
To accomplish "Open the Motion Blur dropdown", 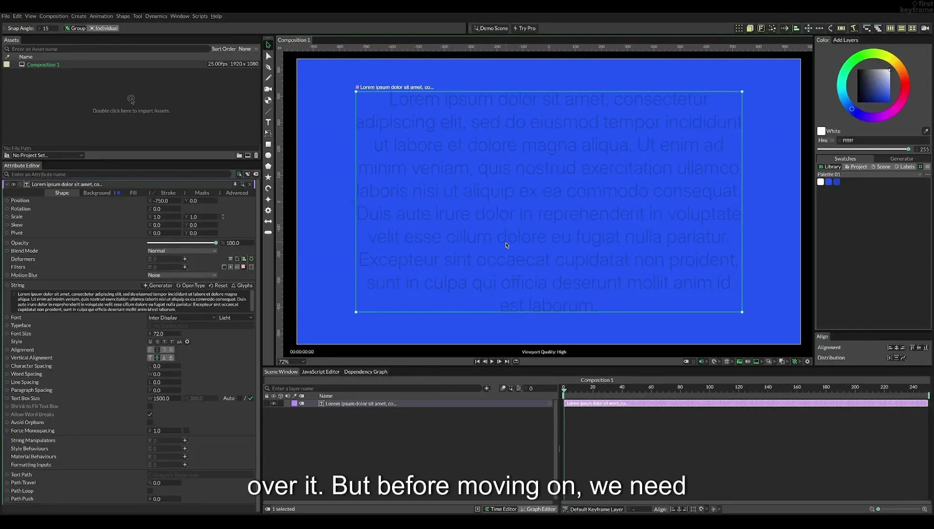I will click(x=182, y=275).
